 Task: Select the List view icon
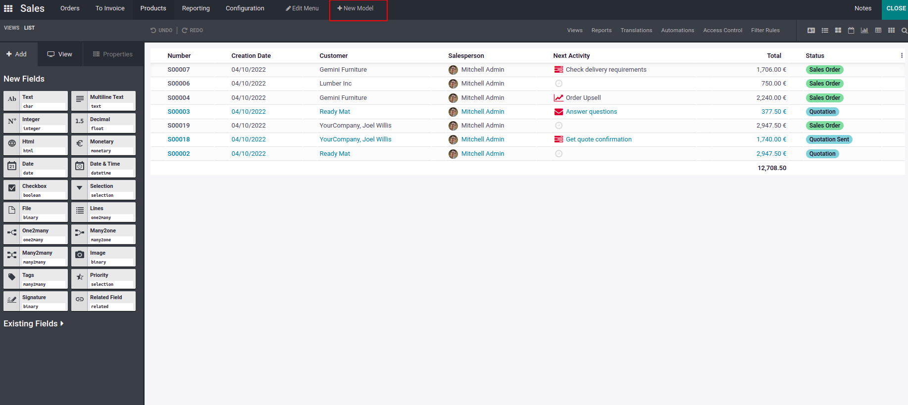[x=825, y=30]
